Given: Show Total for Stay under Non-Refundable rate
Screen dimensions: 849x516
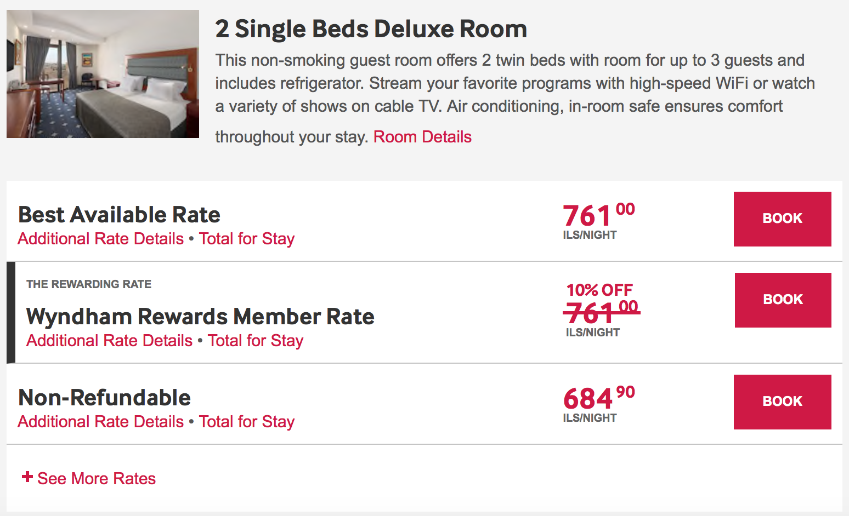Looking at the screenshot, I should pyautogui.click(x=247, y=422).
